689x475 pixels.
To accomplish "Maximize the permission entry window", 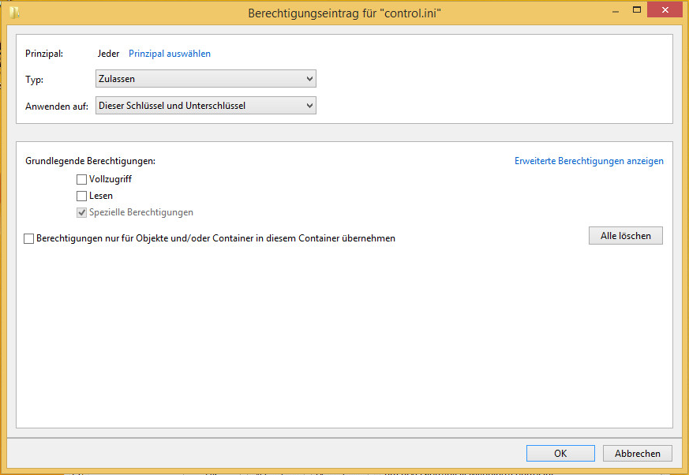I will pyautogui.click(x=635, y=11).
